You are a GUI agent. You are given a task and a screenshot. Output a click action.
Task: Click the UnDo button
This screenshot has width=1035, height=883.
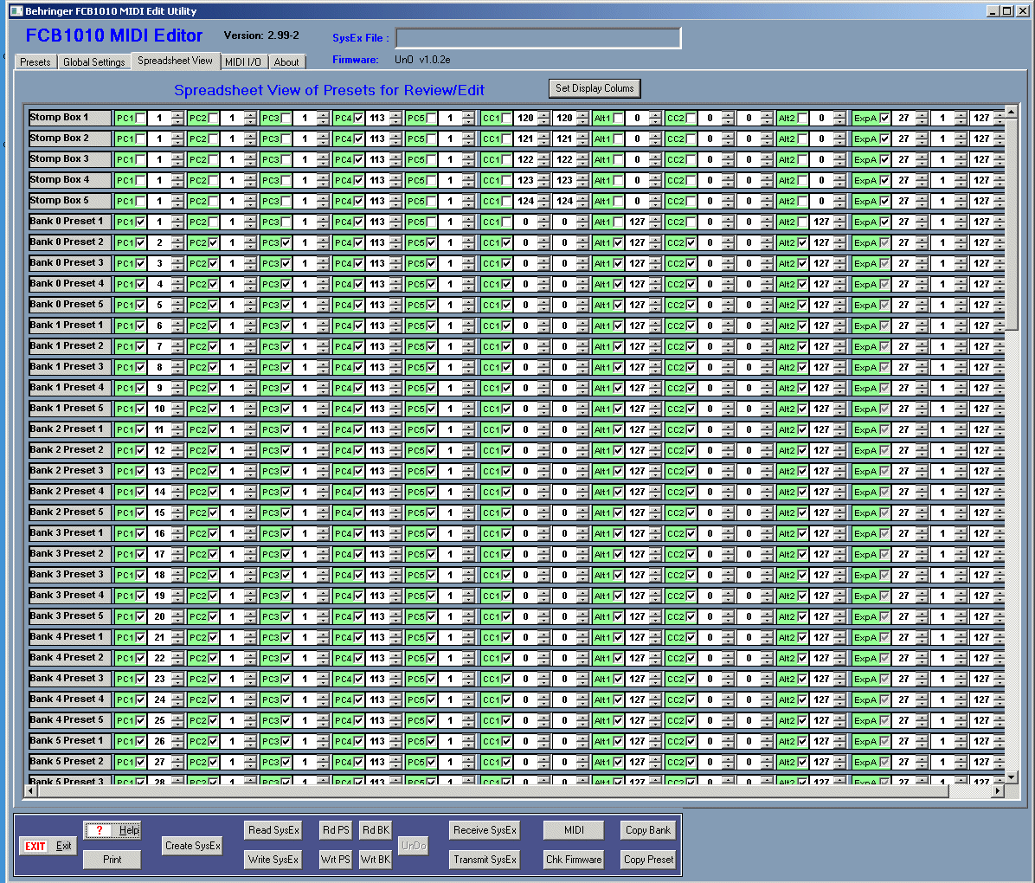click(414, 846)
